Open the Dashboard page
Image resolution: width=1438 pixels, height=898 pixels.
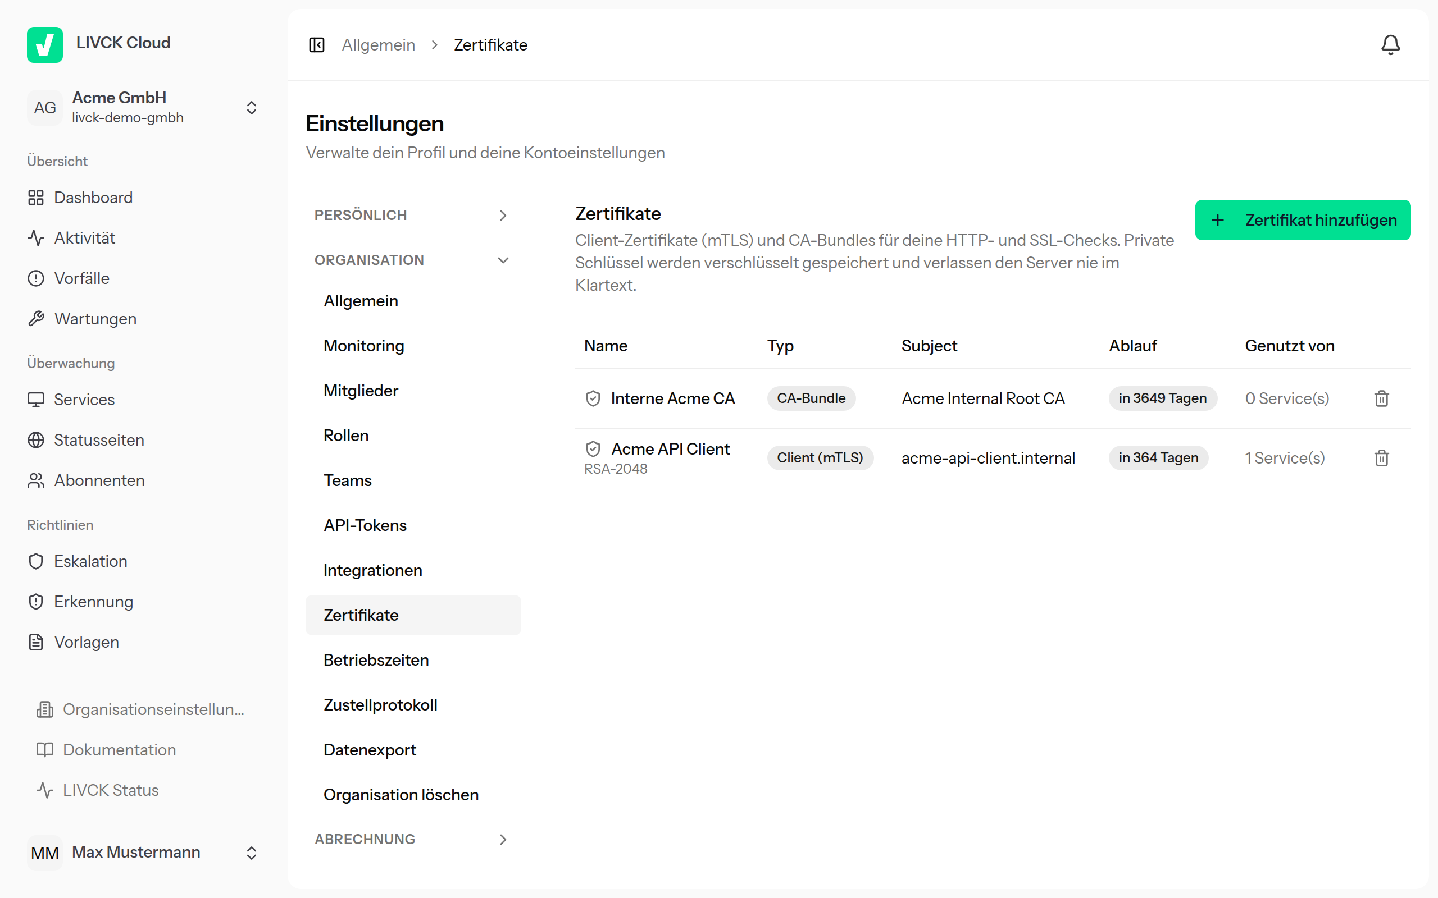[x=144, y=198]
